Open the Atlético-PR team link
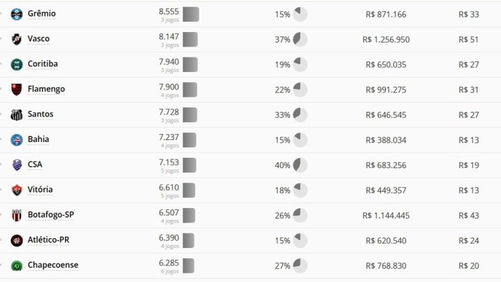 coord(48,240)
